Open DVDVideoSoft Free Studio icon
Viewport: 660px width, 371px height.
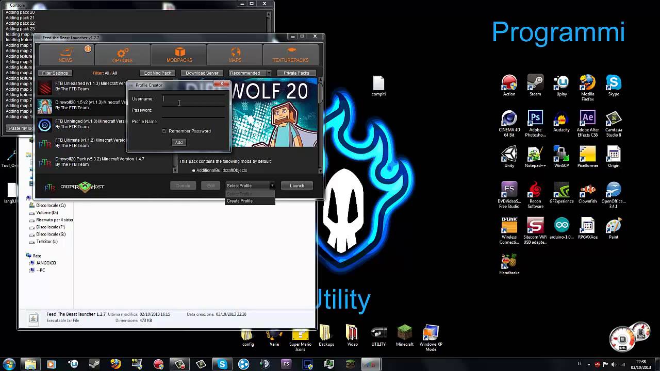(x=509, y=195)
